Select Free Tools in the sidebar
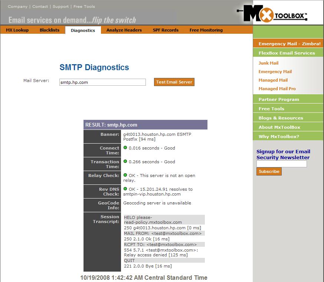The width and height of the screenshot is (324, 282). (x=288, y=109)
